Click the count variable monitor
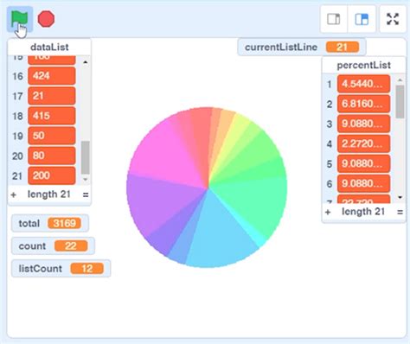This screenshot has height=344, width=410. click(53, 246)
